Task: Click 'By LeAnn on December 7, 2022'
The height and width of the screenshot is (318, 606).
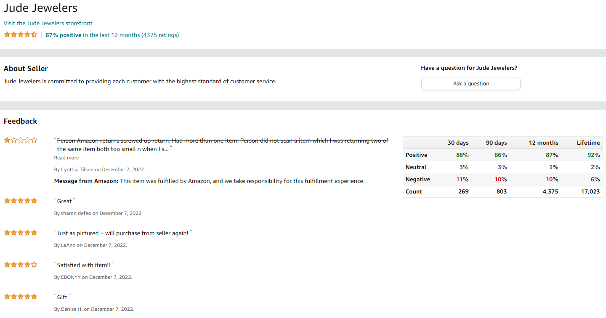Action: click(x=90, y=245)
